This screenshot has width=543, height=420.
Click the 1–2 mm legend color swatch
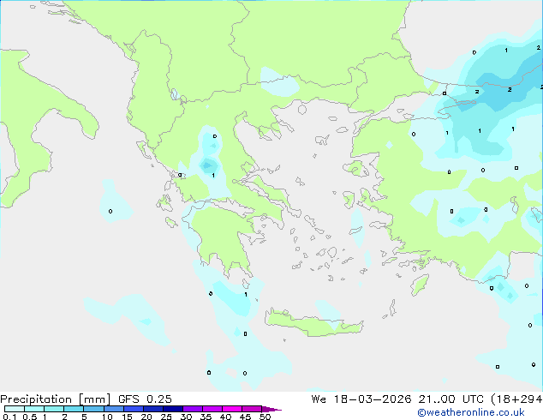54,409
